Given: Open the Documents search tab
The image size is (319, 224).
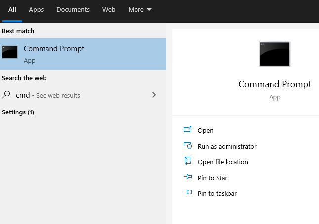Looking at the screenshot, I should pos(73,10).
